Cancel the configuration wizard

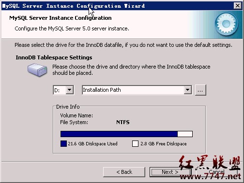tap(216, 172)
